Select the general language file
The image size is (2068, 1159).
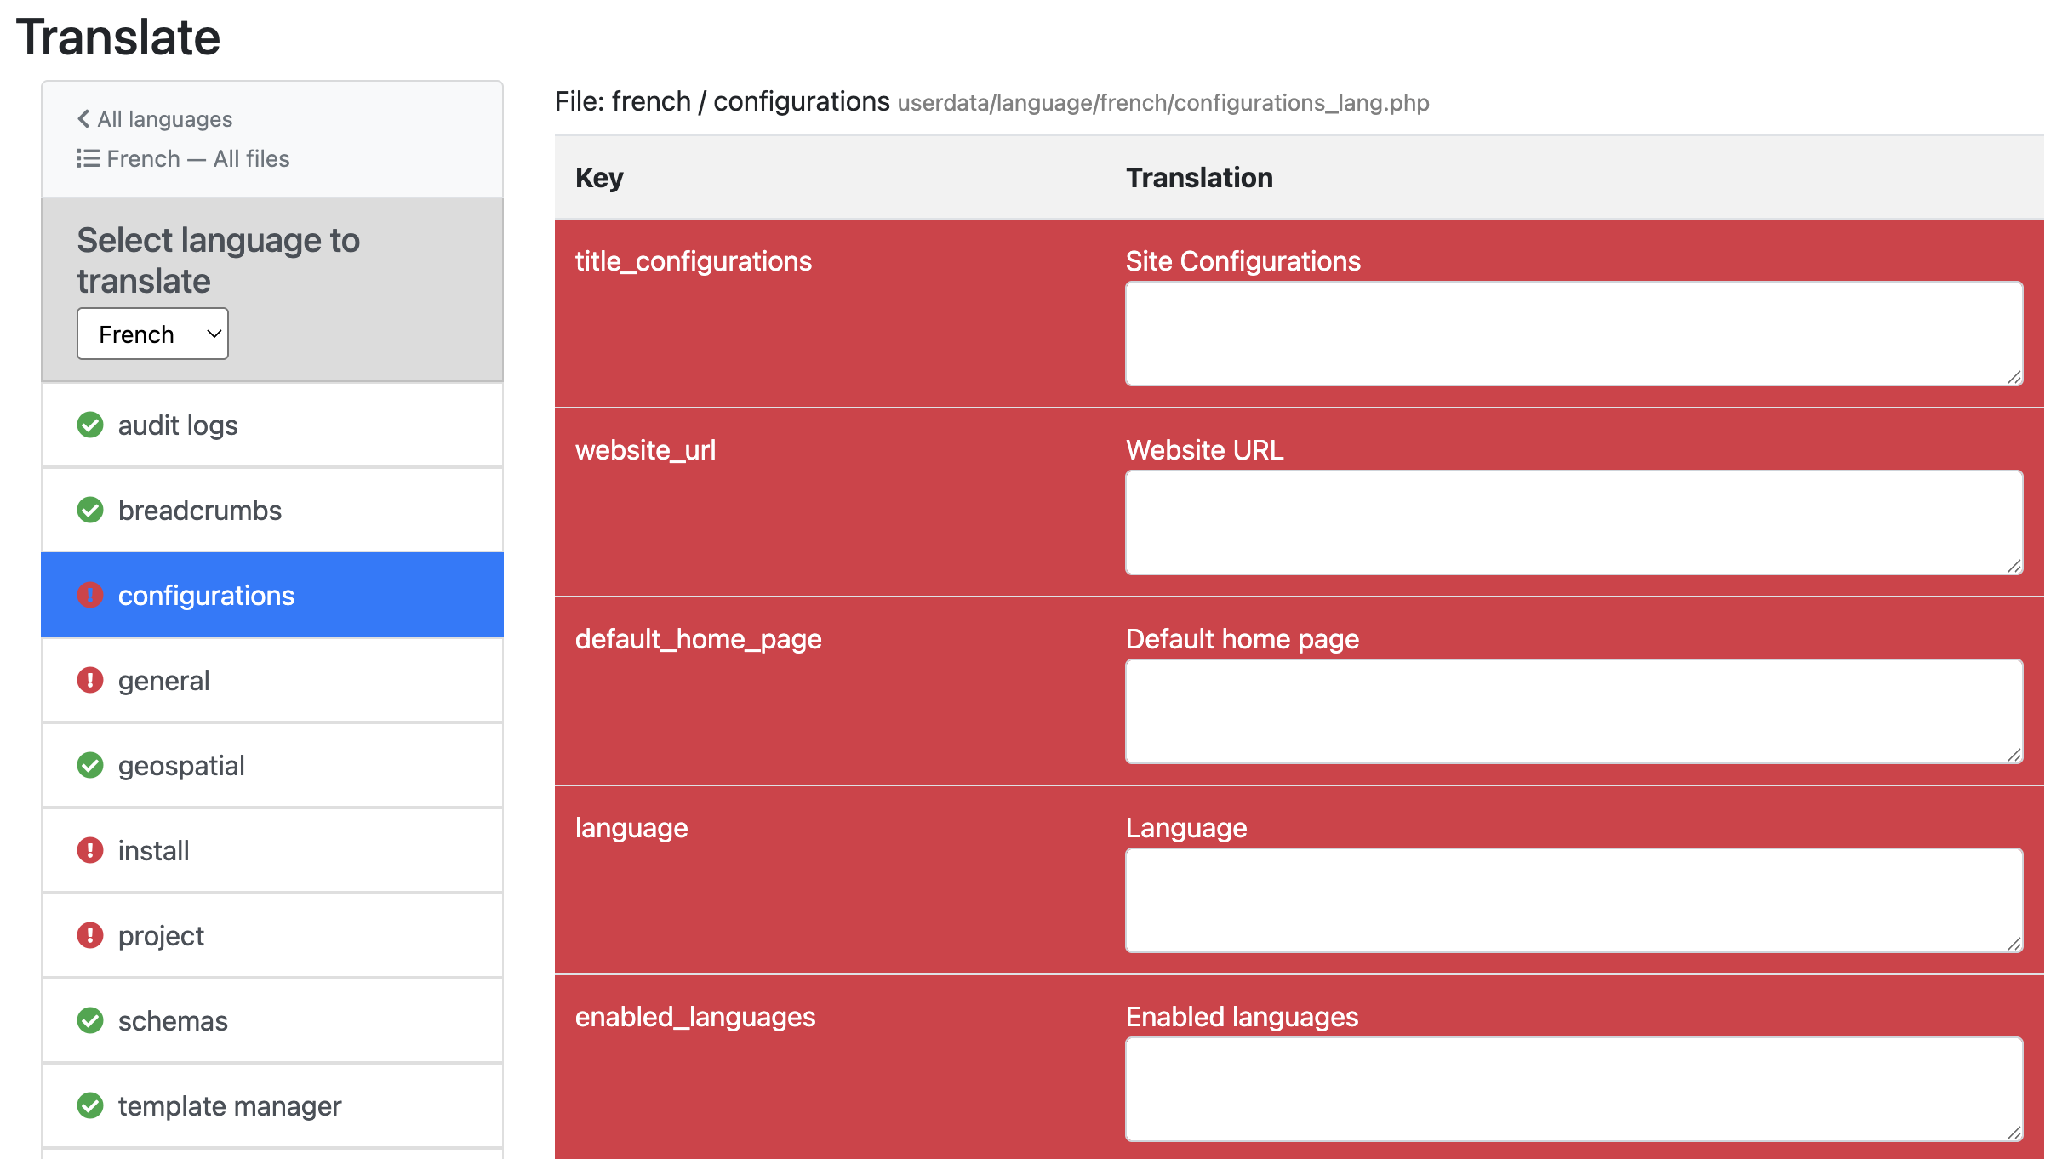click(163, 680)
